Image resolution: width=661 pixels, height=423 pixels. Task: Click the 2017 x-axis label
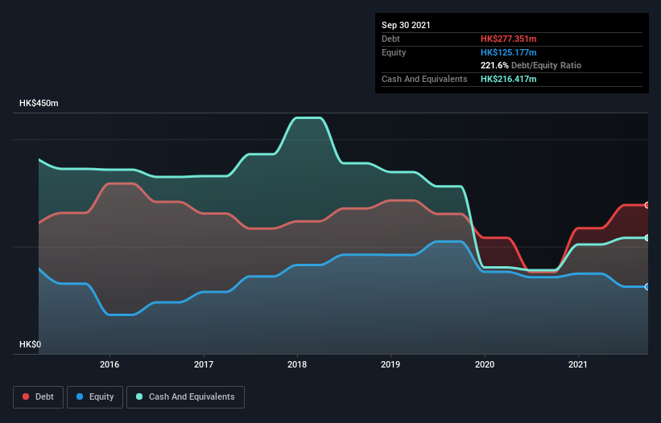point(204,364)
